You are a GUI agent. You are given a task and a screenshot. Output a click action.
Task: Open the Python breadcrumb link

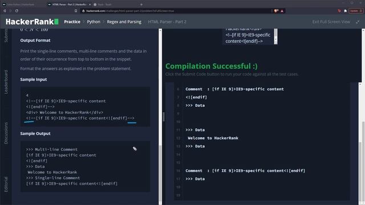94,22
